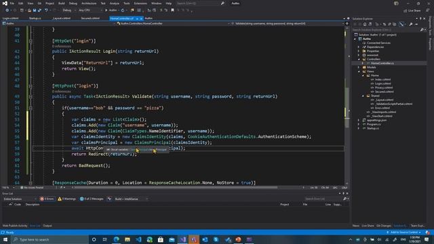The width and height of the screenshot is (434, 244).
Task: Switch to the Startup.cs editor tab
Action: [x=35, y=18]
